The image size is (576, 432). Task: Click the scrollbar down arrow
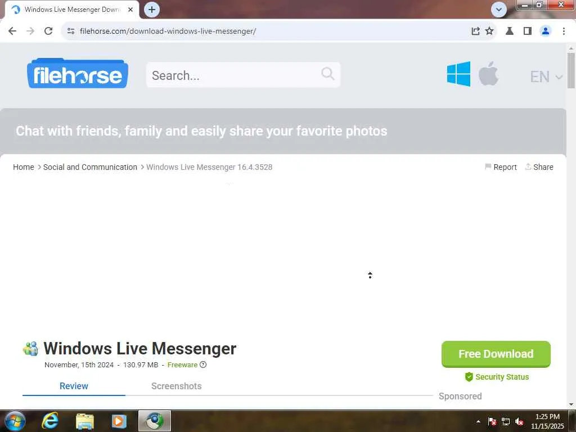point(571,404)
